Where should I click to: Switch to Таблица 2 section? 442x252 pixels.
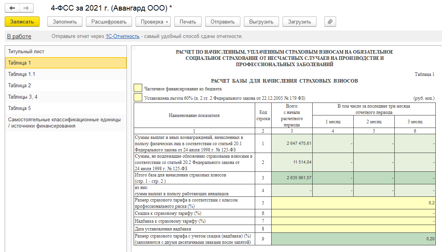coord(20,85)
